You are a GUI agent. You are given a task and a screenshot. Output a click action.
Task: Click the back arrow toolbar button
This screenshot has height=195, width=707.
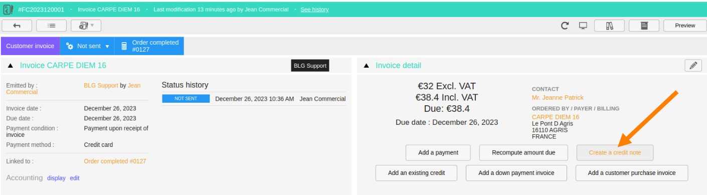tap(17, 26)
